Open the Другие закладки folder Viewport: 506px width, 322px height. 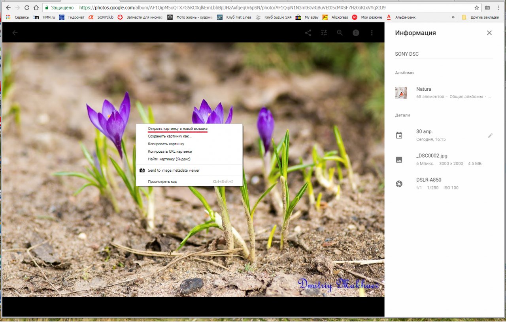click(481, 17)
